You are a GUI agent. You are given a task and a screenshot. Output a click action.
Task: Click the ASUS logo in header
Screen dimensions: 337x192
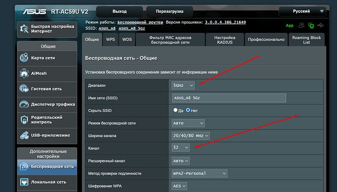click(34, 11)
